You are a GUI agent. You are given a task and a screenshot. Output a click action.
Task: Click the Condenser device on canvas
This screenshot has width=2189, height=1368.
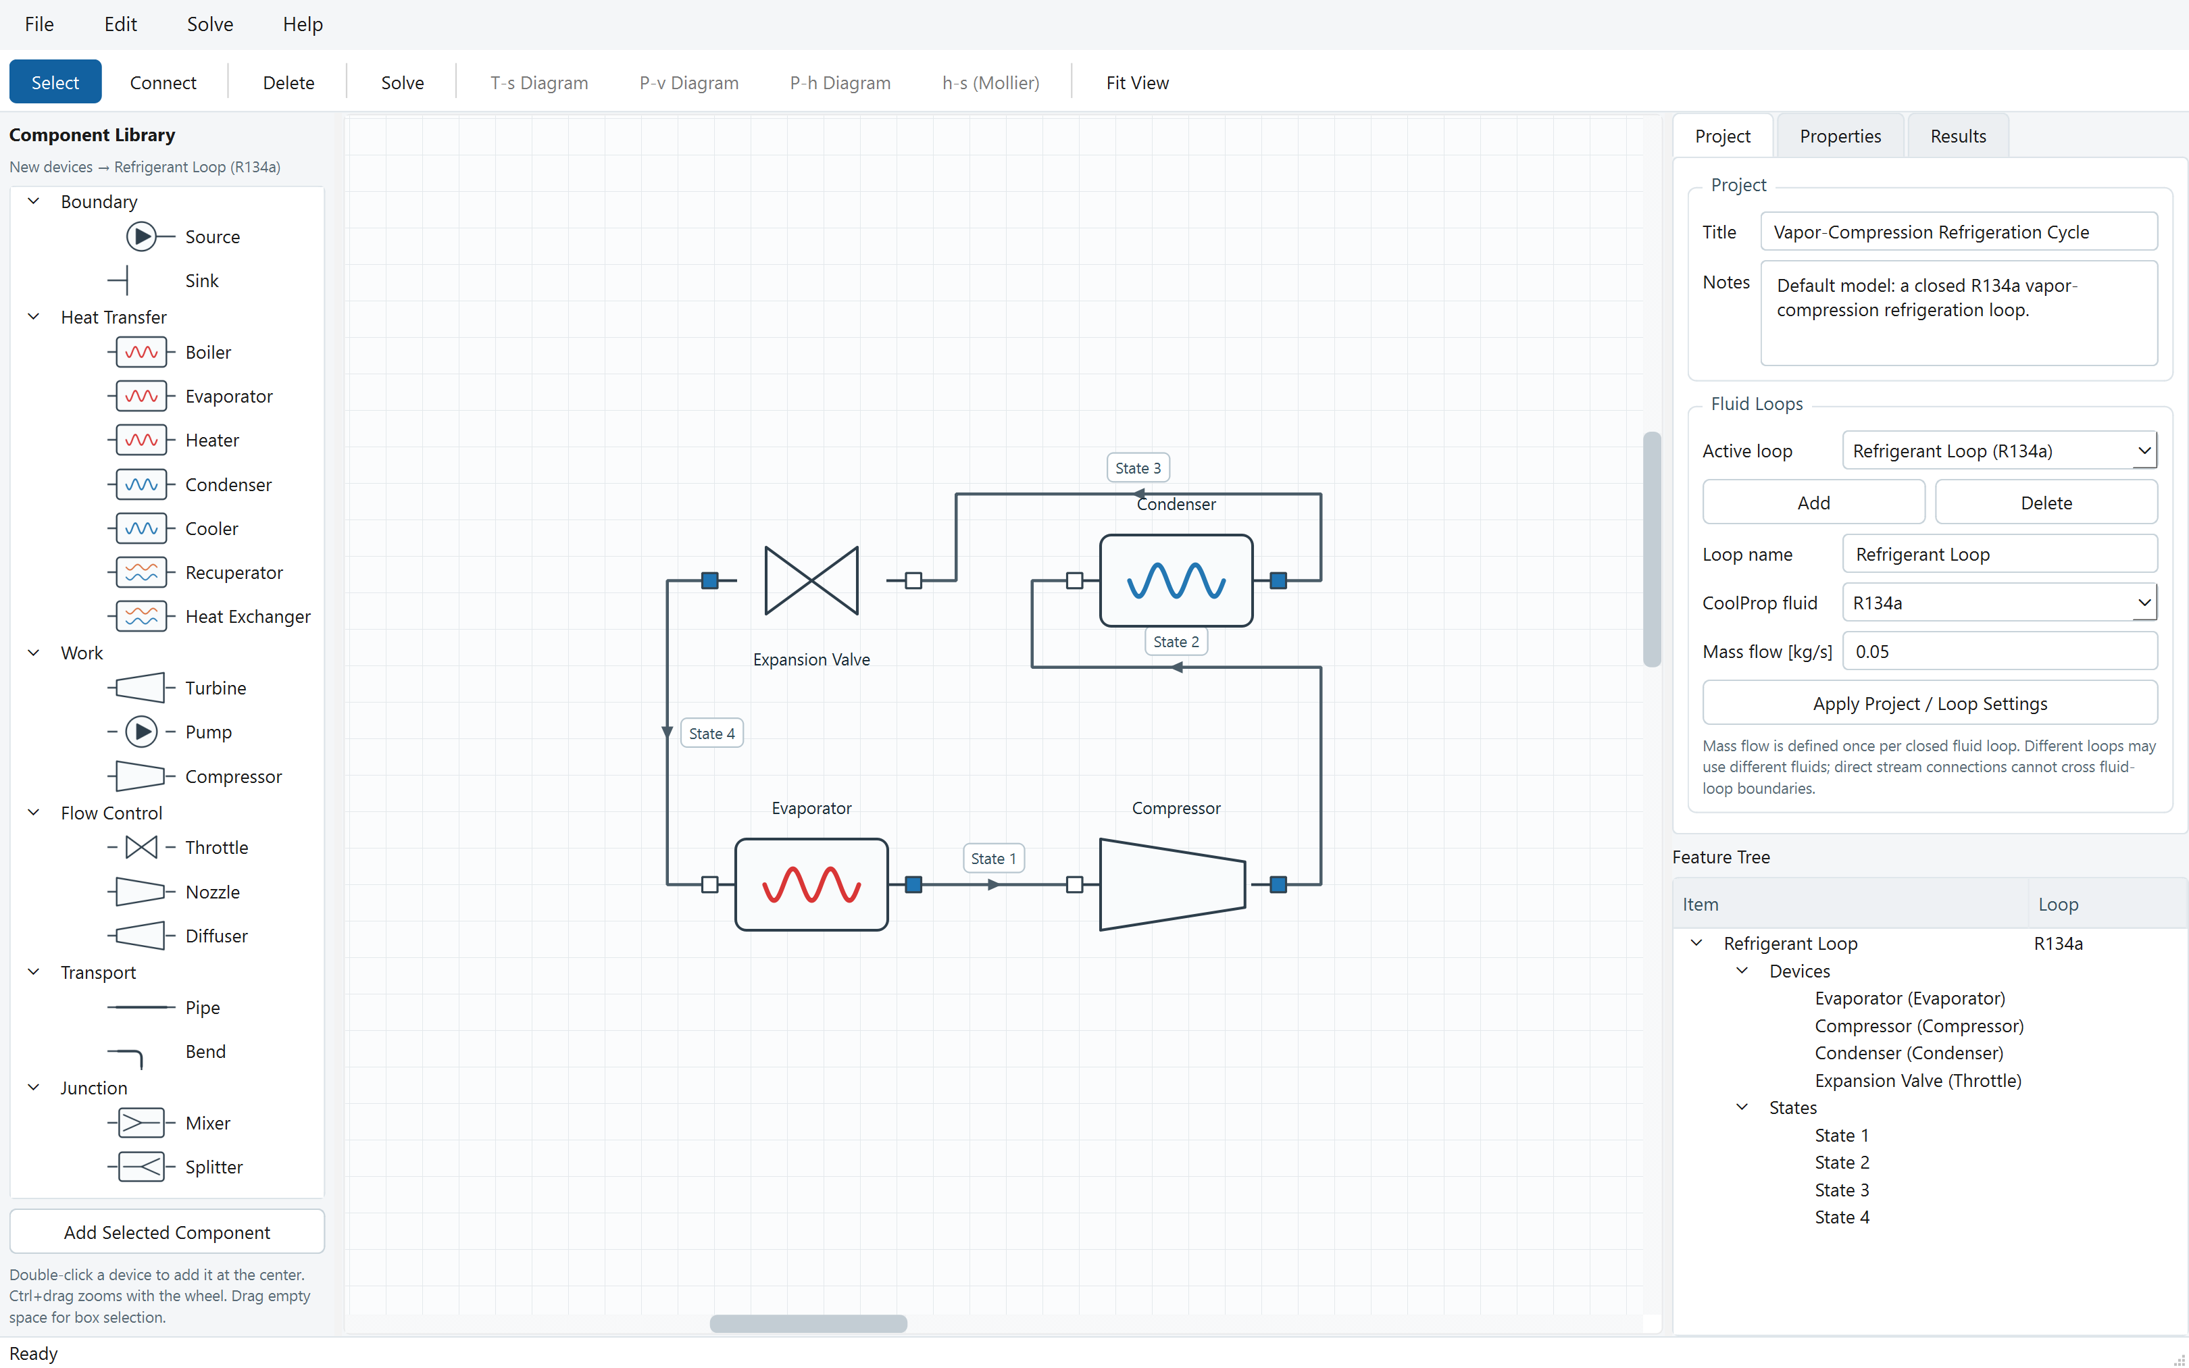[x=1176, y=580]
